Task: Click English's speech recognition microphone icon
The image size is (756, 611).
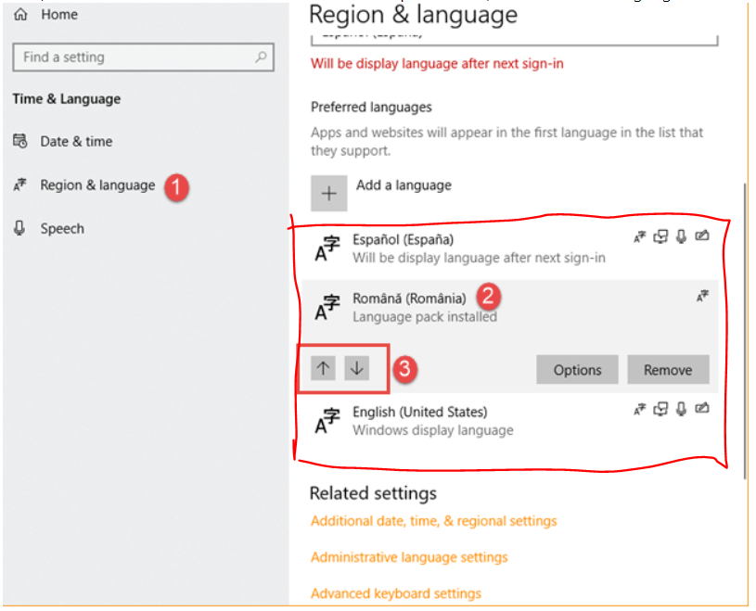Action: pos(681,410)
